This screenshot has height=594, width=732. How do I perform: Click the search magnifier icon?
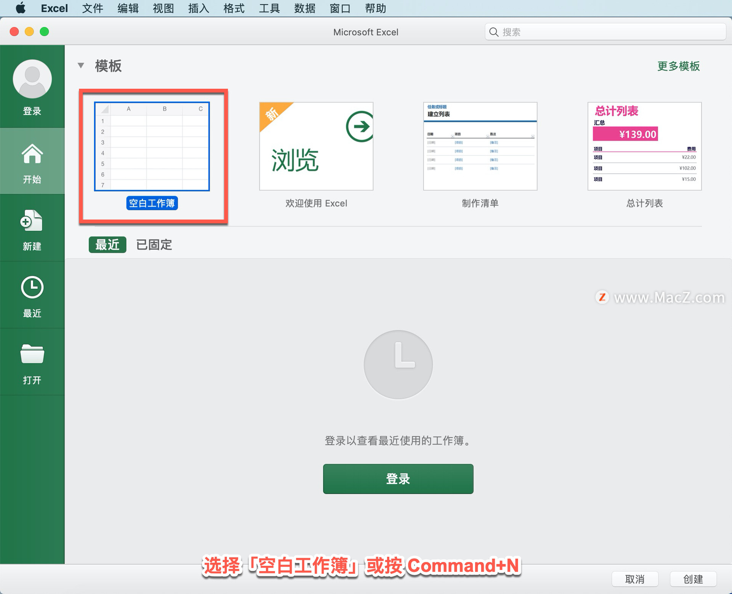point(494,32)
